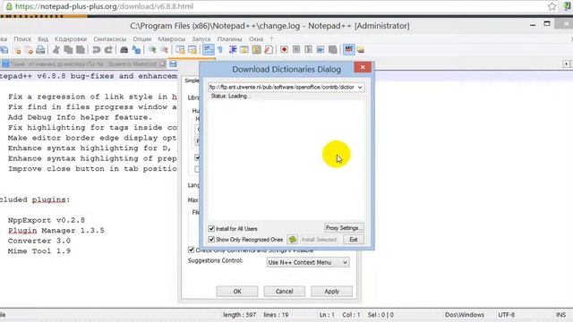The height and width of the screenshot is (322, 573).
Task: Open Find with the binoculars icon
Action: 124,50
